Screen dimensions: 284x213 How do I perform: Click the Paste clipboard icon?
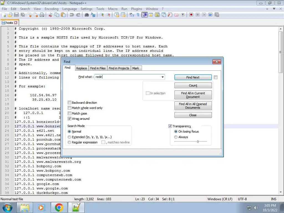click(x=63, y=15)
